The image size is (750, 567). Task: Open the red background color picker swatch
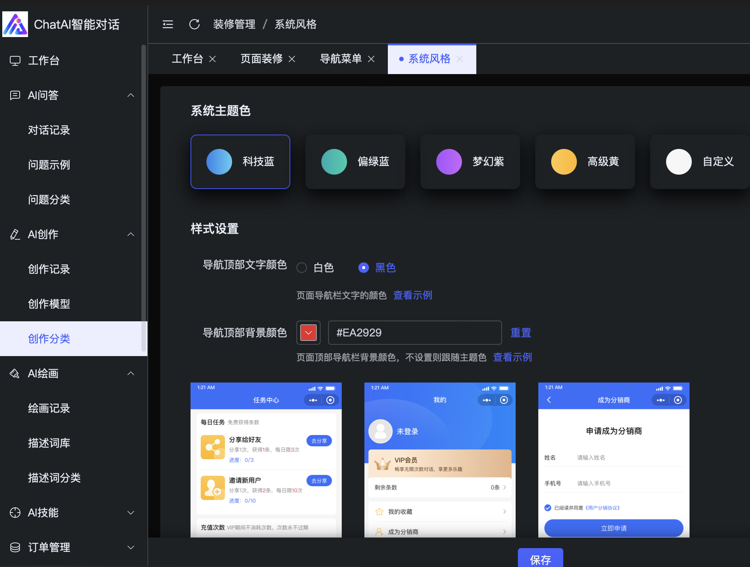click(308, 333)
